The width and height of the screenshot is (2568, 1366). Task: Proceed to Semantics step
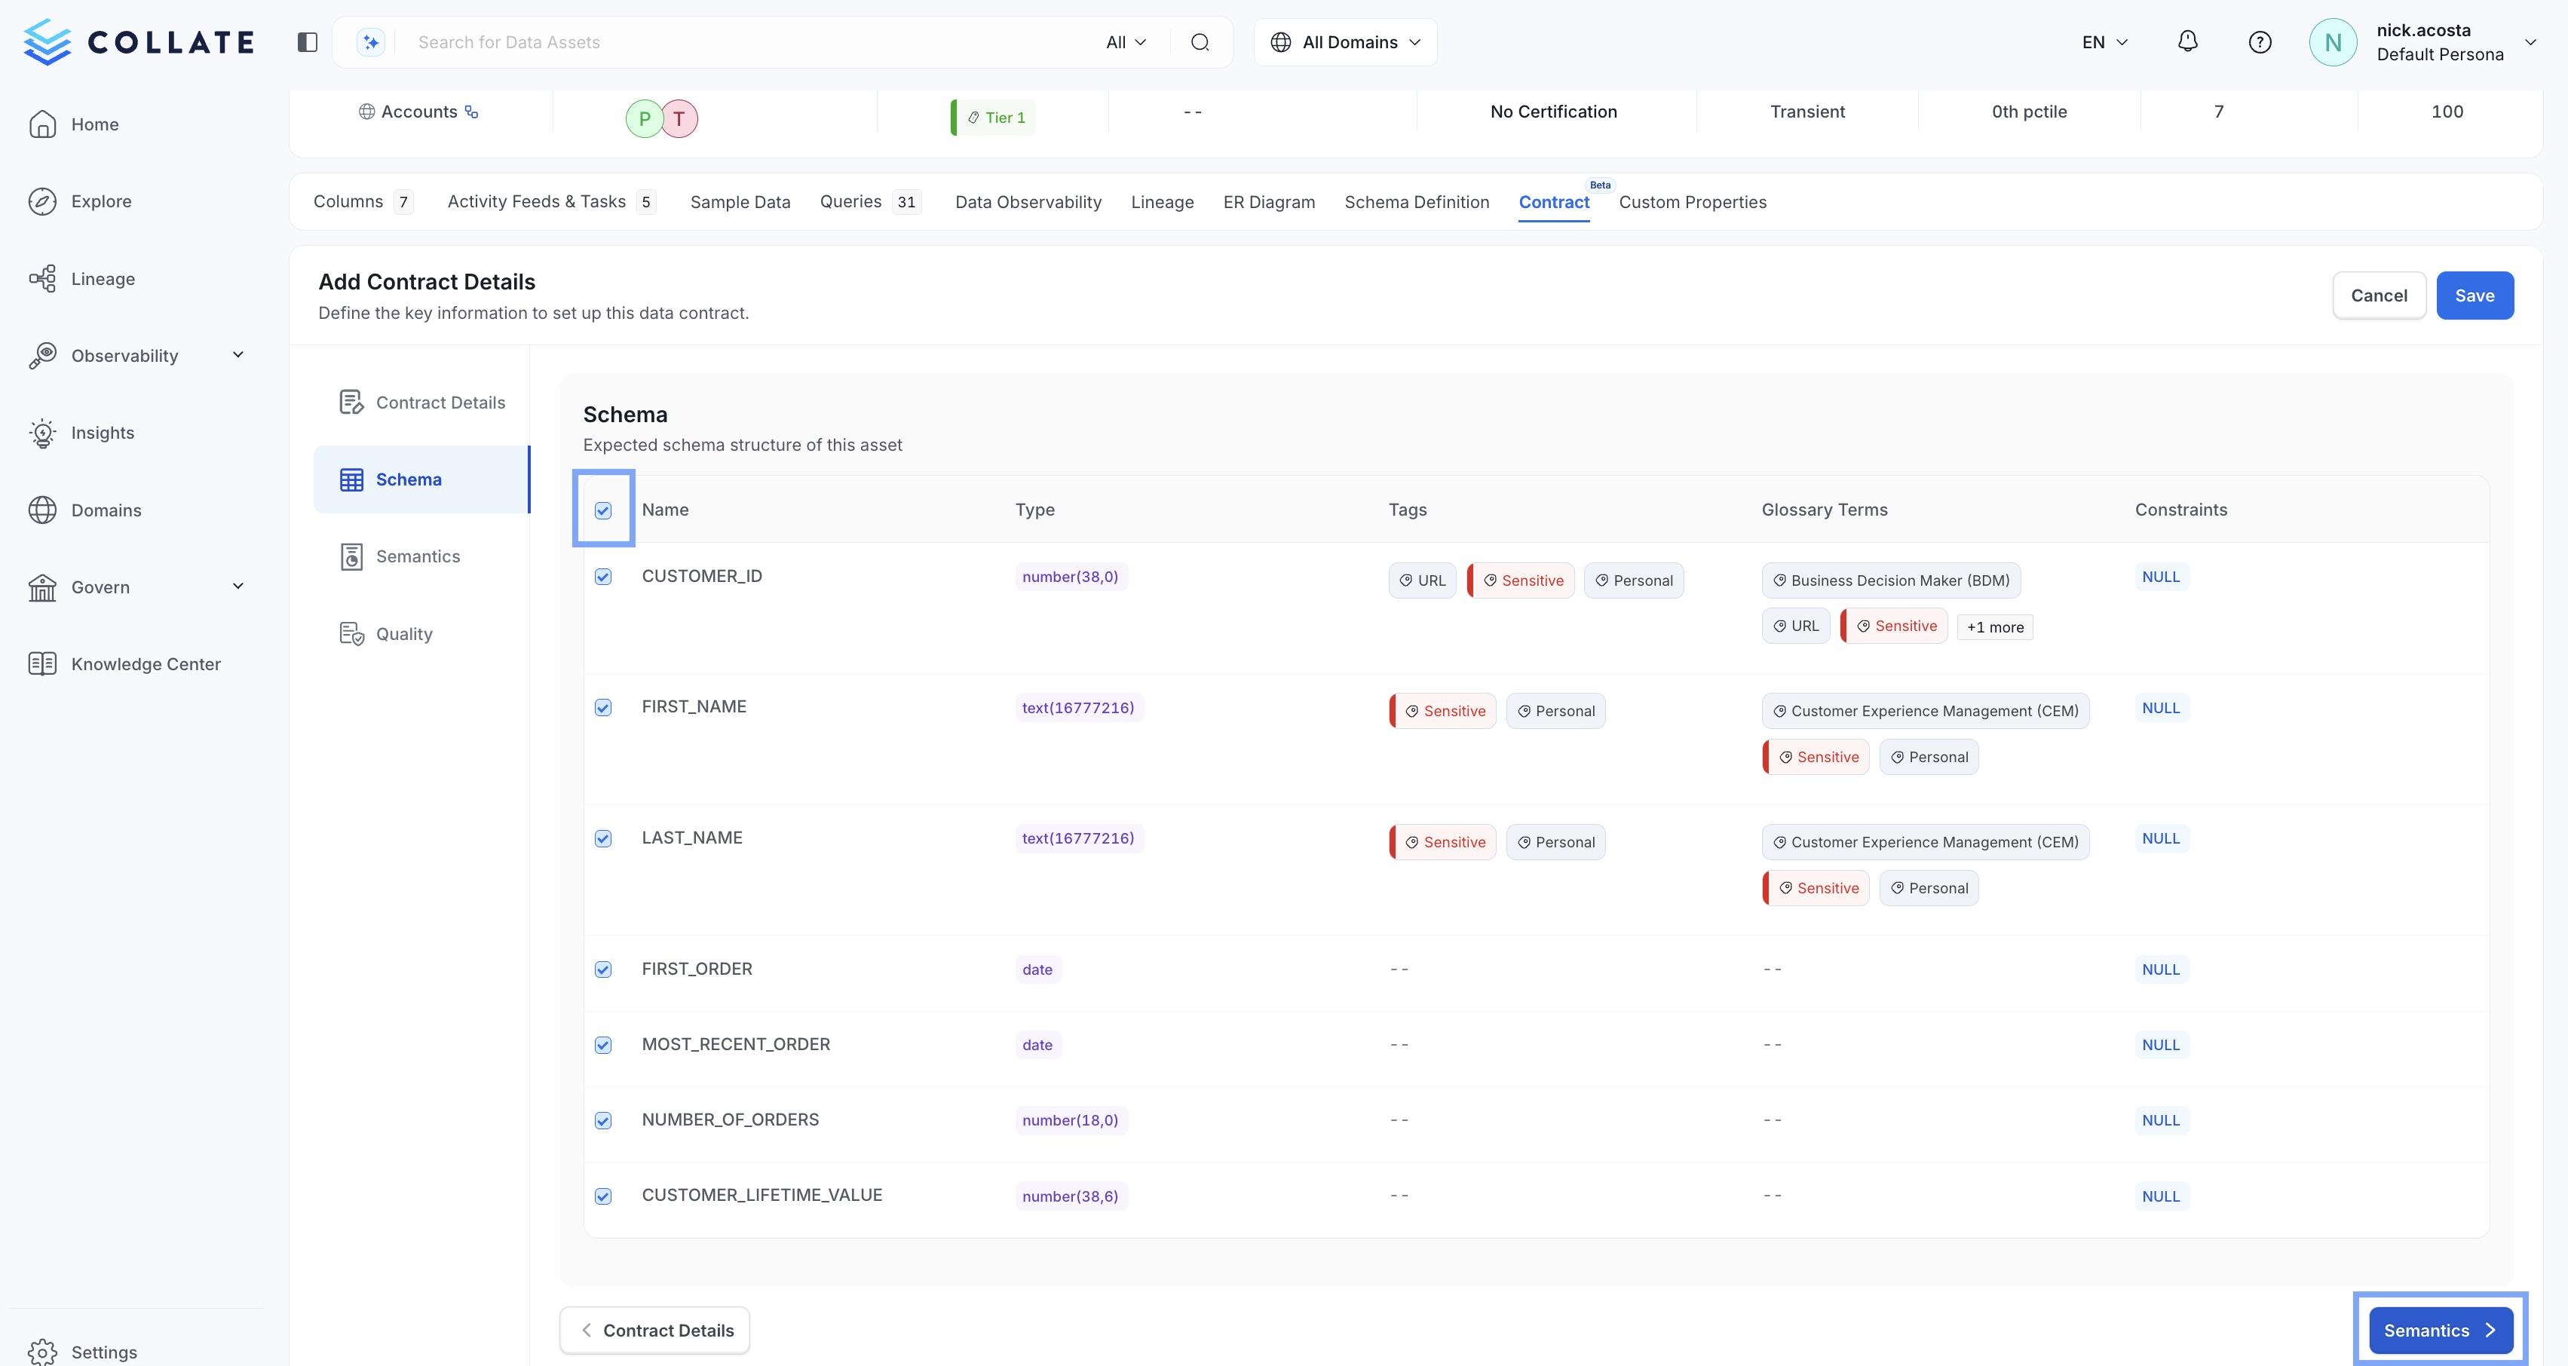point(2438,1330)
